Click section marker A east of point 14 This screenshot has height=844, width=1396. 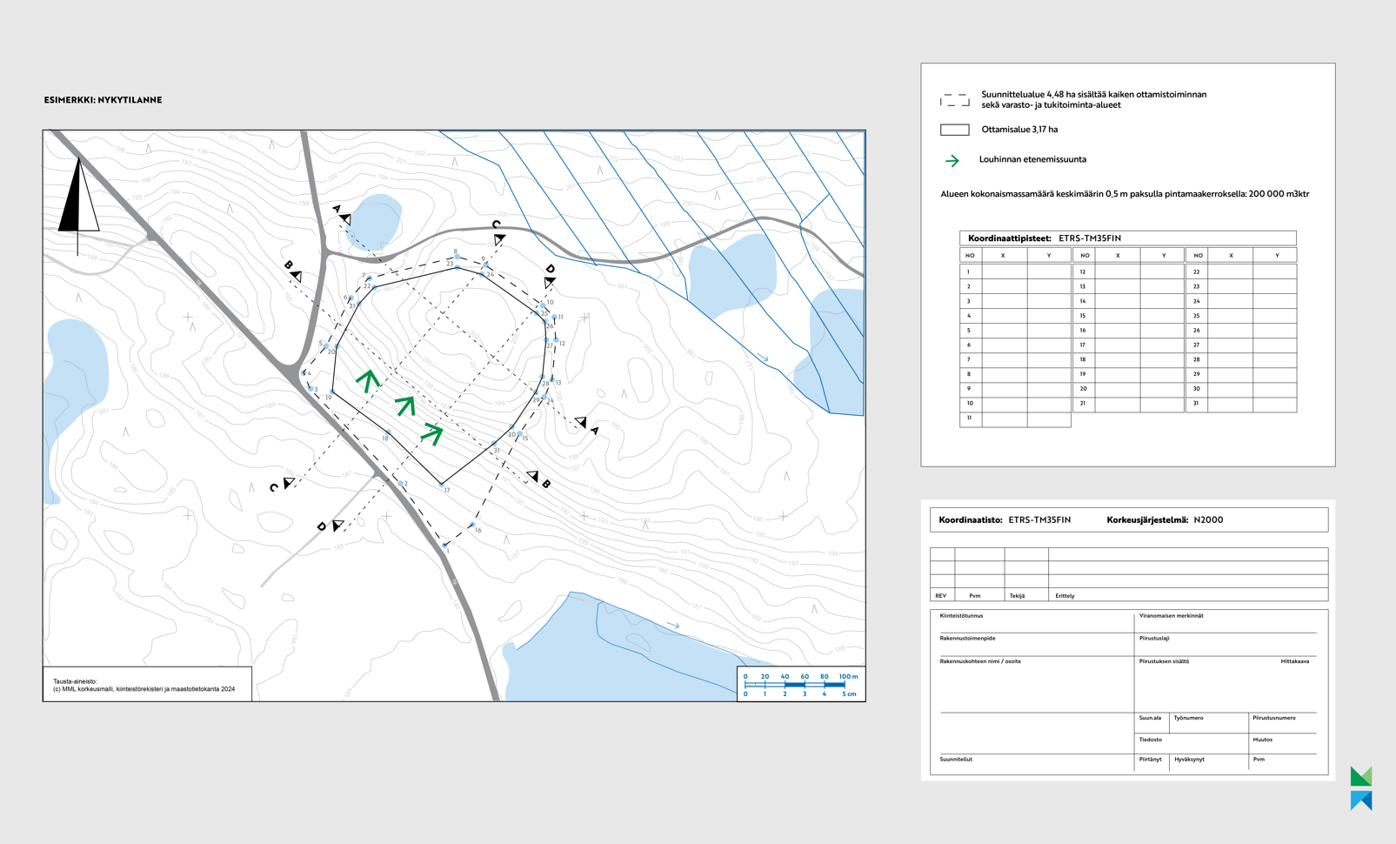[x=587, y=426]
